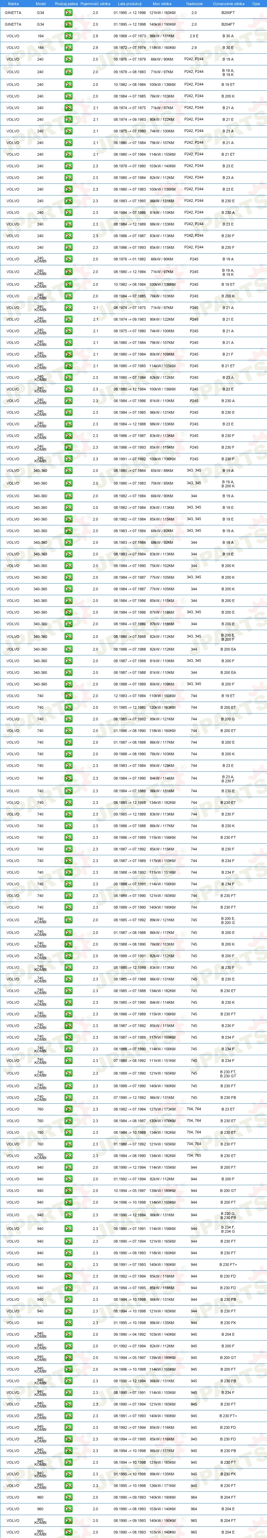Click the B 30 E engine code cell
This screenshot has width=267, height=1538.
(x=228, y=48)
